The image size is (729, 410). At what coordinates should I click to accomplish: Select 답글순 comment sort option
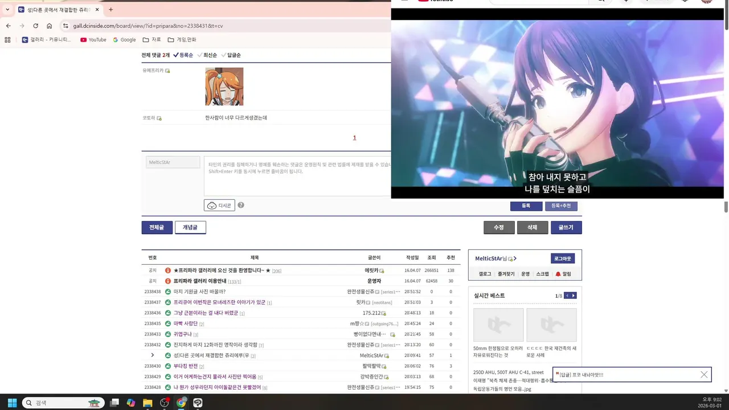pyautogui.click(x=231, y=55)
